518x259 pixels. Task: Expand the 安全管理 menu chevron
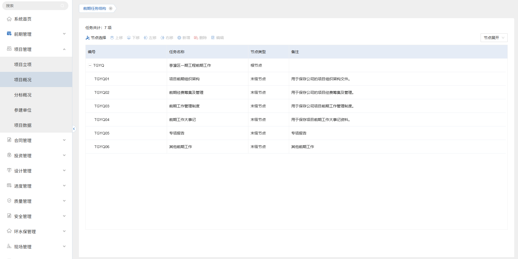coord(64,216)
